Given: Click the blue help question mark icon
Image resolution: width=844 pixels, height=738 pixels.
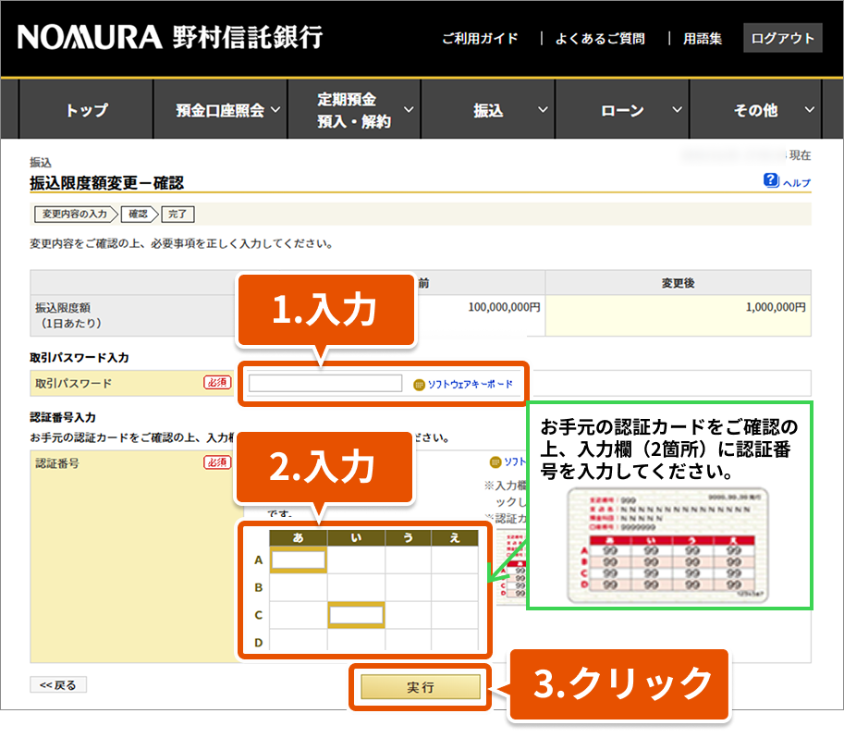Looking at the screenshot, I should pyautogui.click(x=771, y=181).
